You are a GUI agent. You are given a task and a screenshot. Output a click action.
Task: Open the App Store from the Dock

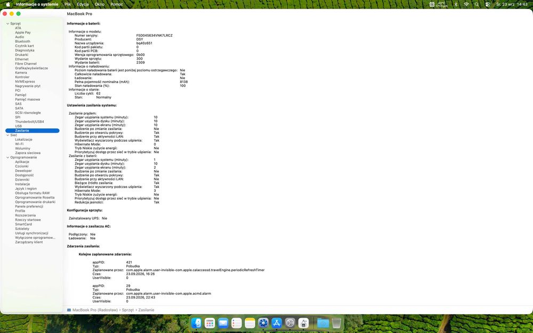tap(277, 323)
